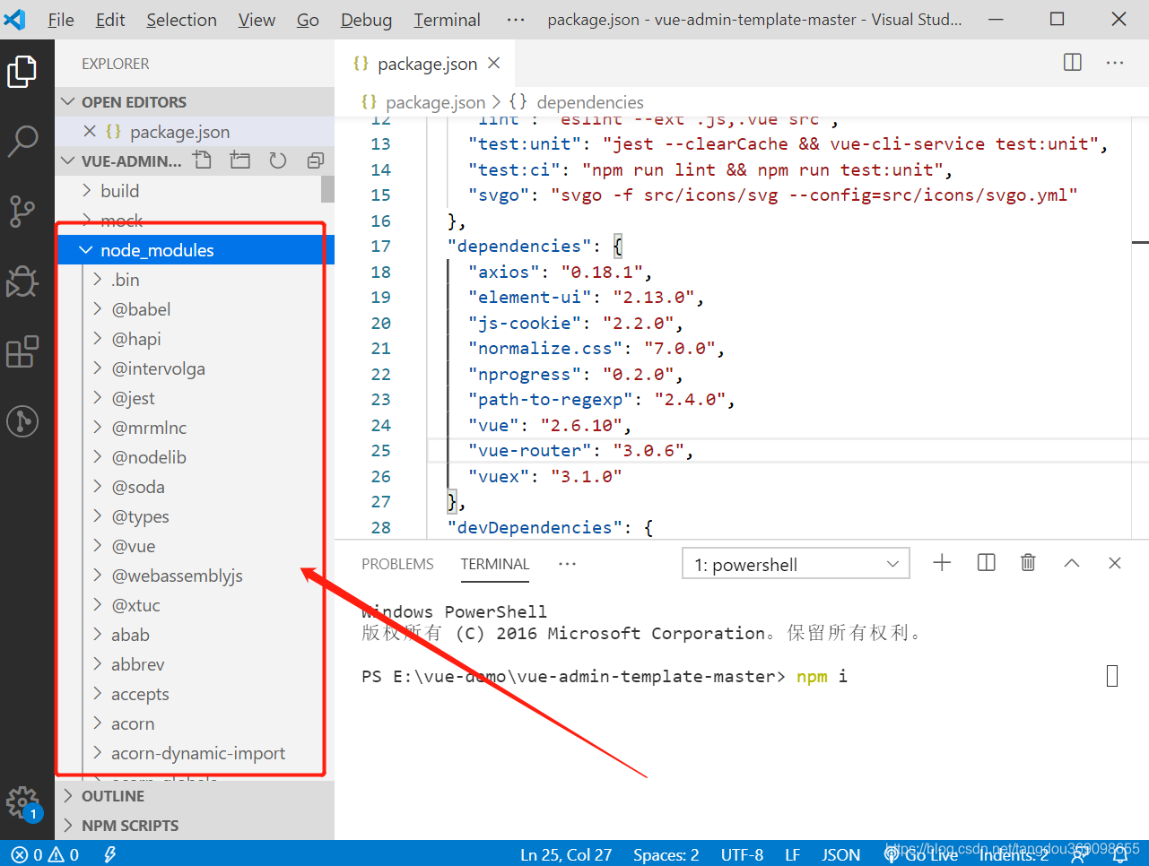
Task: Open the Source Control view
Action: coord(22,211)
